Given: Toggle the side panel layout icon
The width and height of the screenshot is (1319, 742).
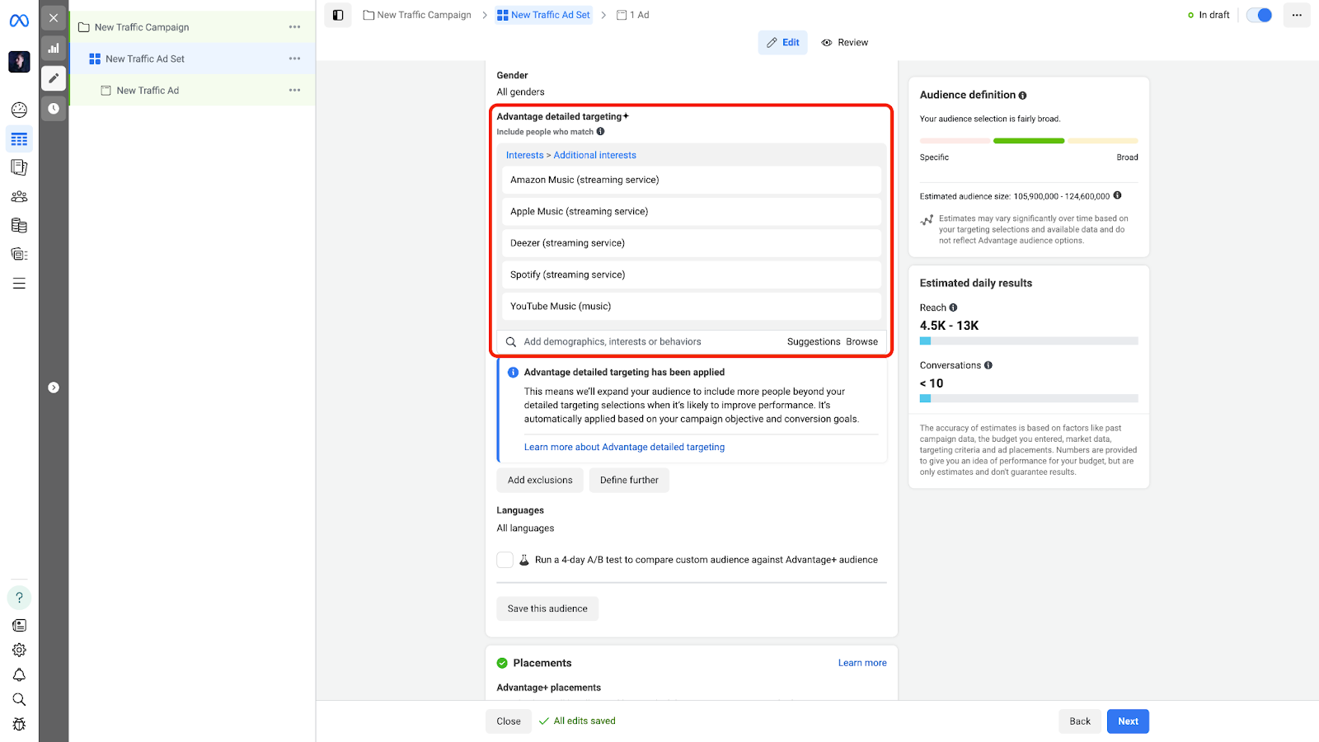Looking at the screenshot, I should coord(338,15).
